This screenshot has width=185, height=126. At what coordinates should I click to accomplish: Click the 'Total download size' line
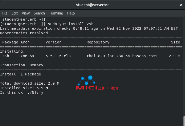30,83
